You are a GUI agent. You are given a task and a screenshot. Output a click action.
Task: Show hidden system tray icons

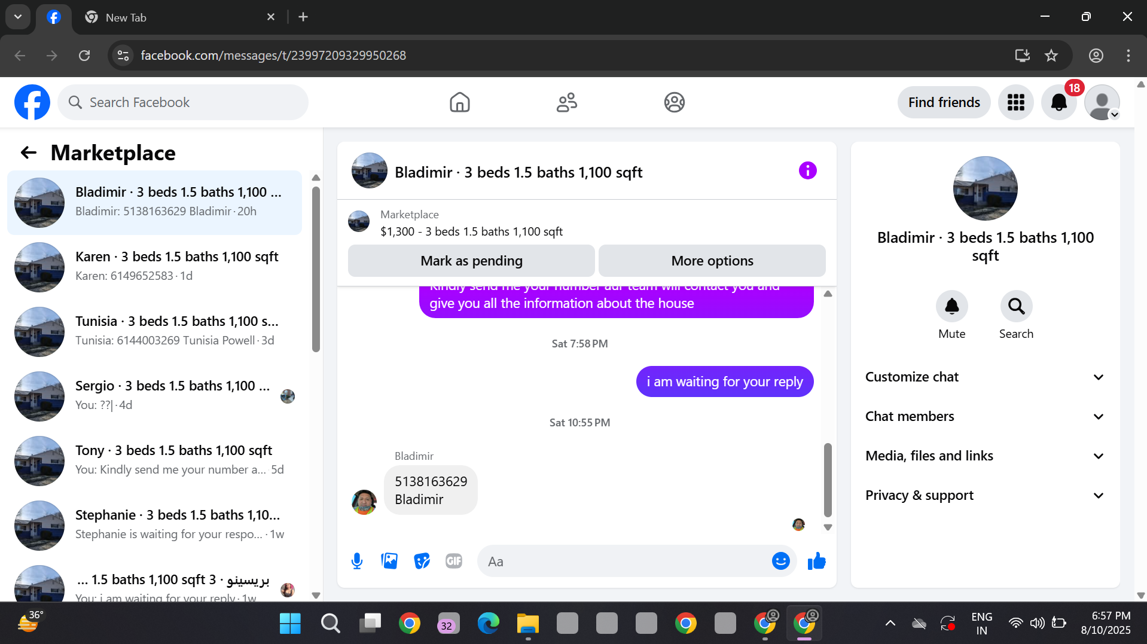coord(890,623)
